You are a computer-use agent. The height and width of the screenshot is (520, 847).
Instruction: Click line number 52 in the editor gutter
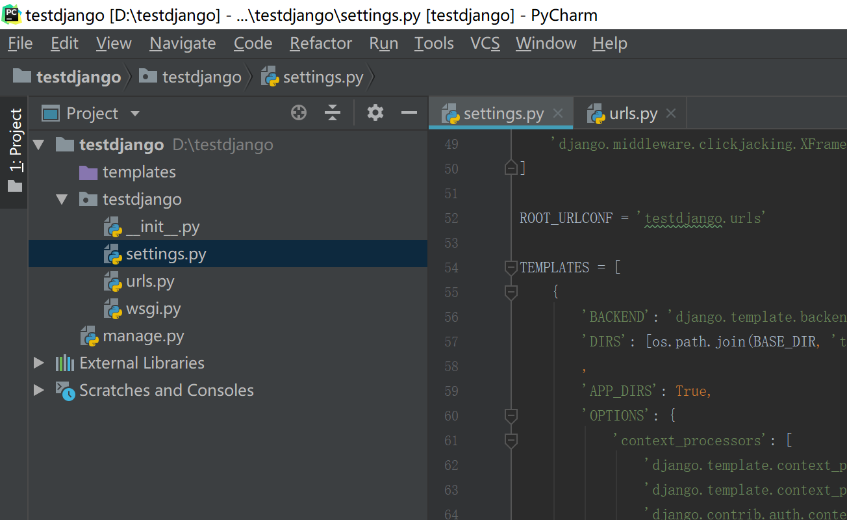click(451, 218)
